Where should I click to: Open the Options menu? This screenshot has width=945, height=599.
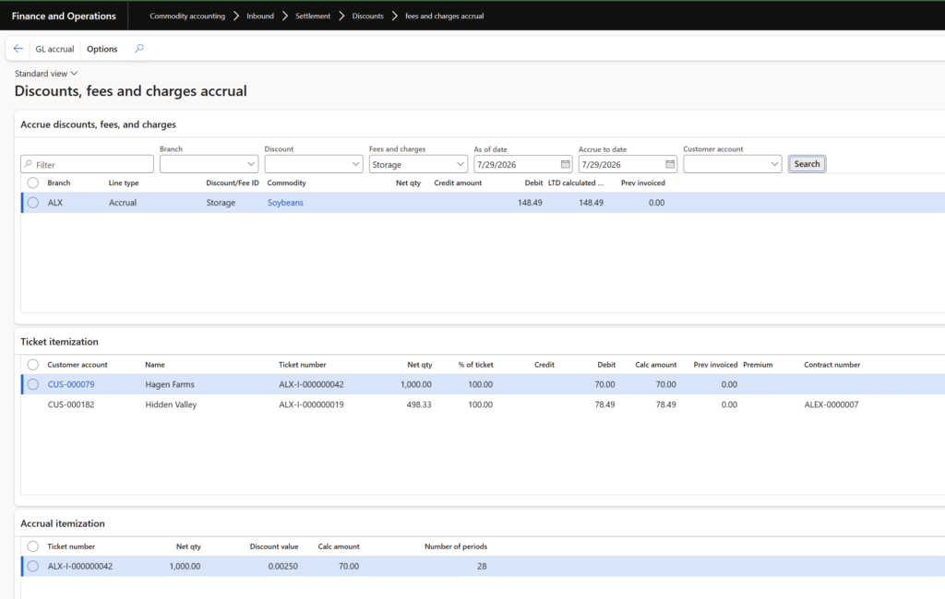[x=102, y=49]
